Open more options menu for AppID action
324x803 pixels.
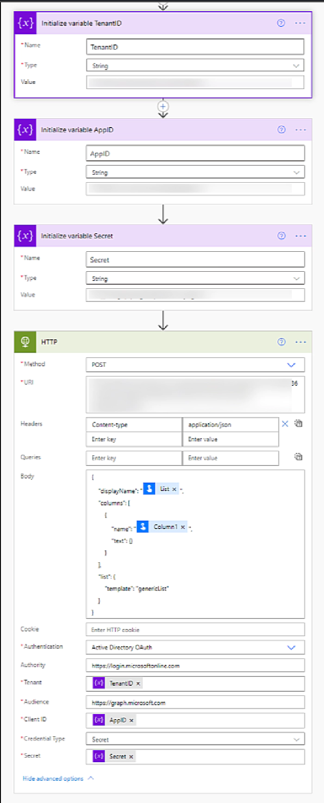click(300, 130)
